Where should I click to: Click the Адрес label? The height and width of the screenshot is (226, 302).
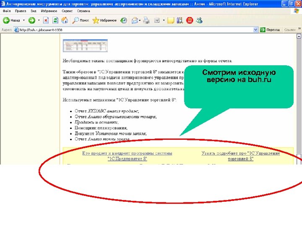point(7,30)
